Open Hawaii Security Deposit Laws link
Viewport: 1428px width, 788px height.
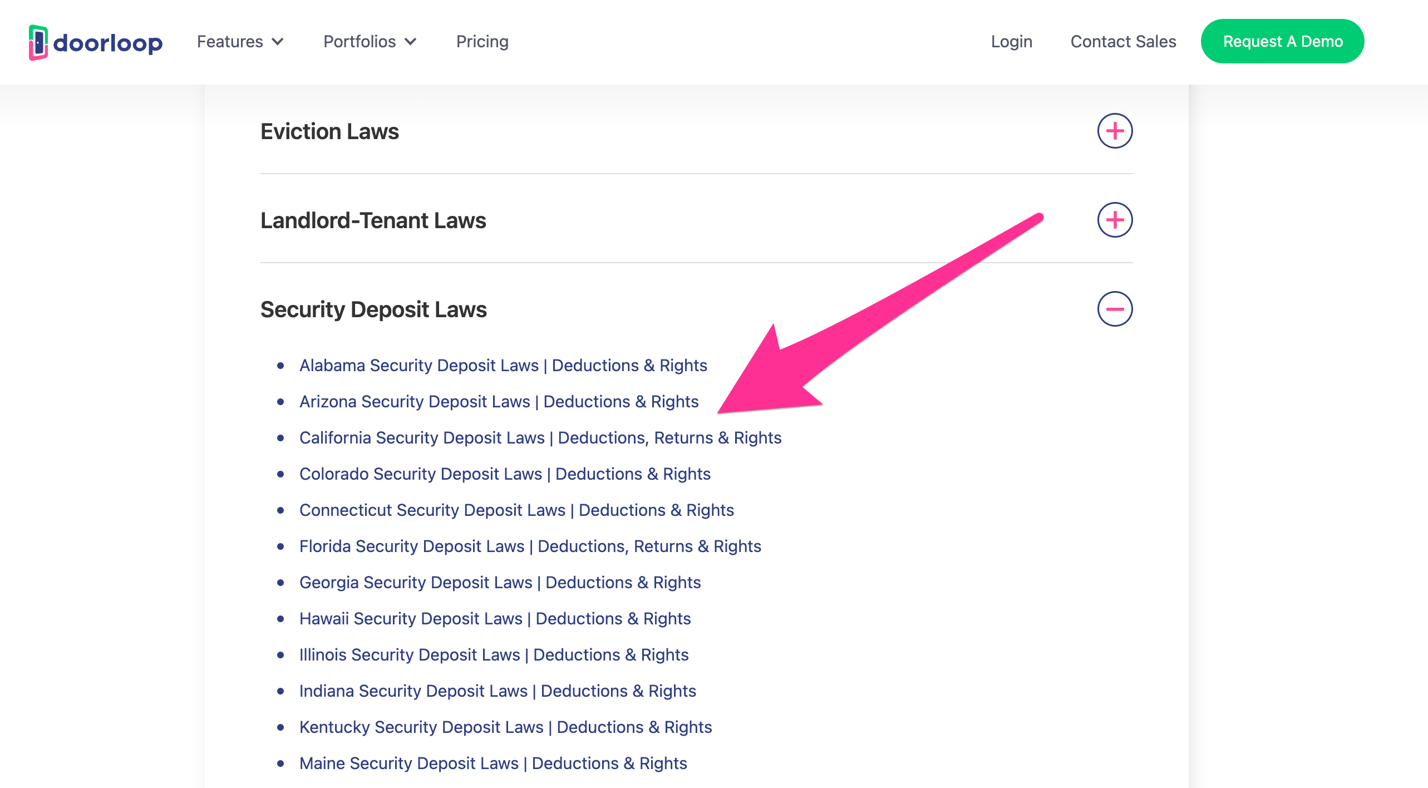pyautogui.click(x=495, y=618)
